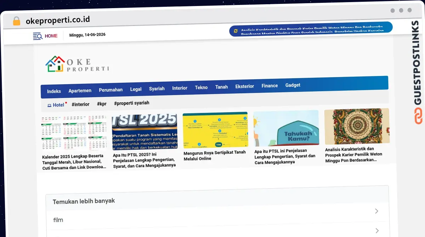Open the #interior hashtag link
Image resolution: width=425 pixels, height=237 pixels.
coord(80,104)
